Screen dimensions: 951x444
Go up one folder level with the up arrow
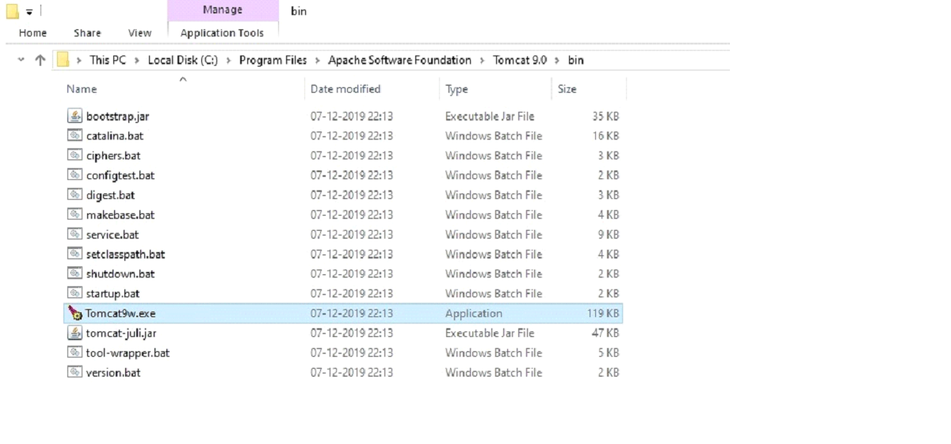pos(40,60)
